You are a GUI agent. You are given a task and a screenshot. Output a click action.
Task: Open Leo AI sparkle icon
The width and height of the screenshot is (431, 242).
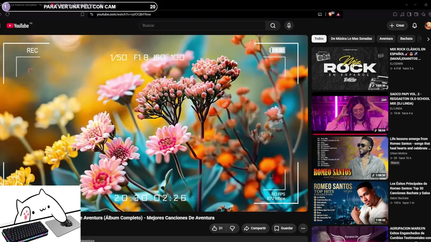[x=424, y=14]
